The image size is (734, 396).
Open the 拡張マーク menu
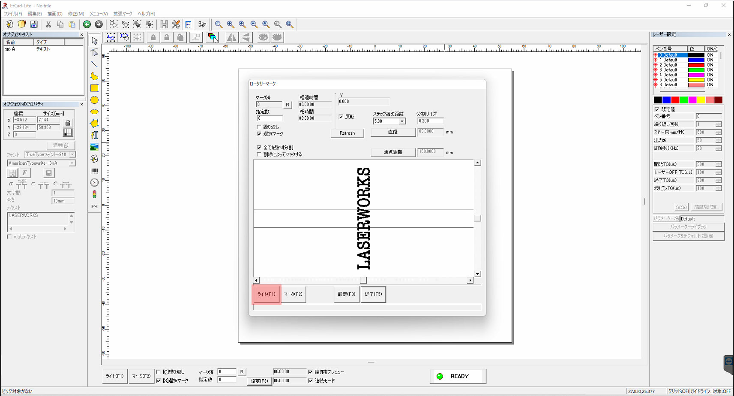(x=123, y=14)
